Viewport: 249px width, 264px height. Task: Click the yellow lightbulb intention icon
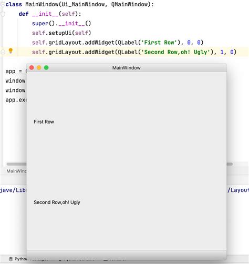11,51
